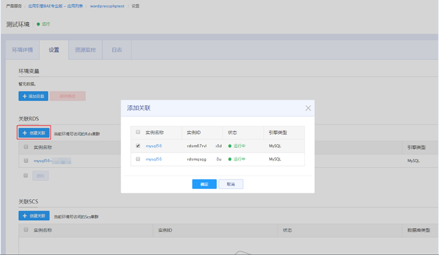Click 创建关联 under 关联SCS
The image size is (439, 255).
pyautogui.click(x=34, y=216)
